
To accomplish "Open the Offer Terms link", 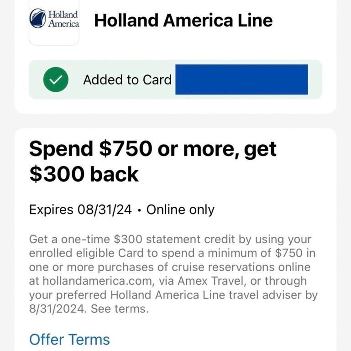I will click(x=69, y=339).
